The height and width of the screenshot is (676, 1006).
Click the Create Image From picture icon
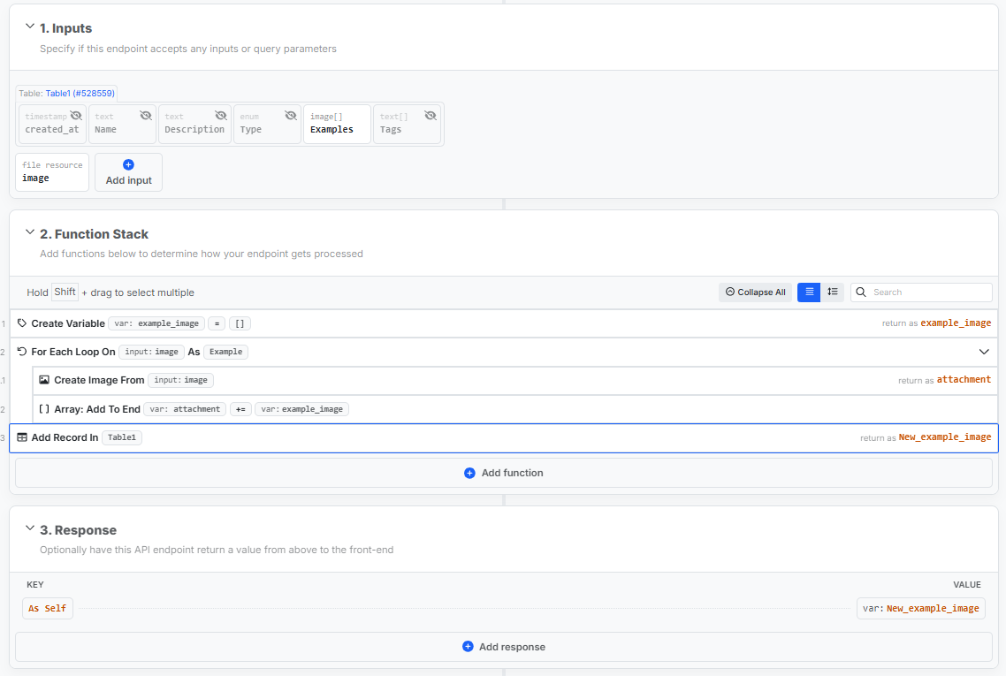(x=44, y=380)
